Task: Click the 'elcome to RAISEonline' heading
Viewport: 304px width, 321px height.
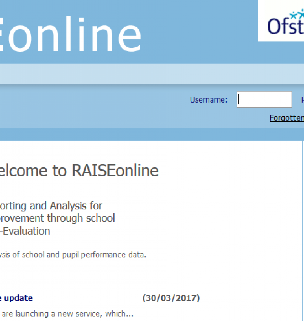Action: [79, 171]
